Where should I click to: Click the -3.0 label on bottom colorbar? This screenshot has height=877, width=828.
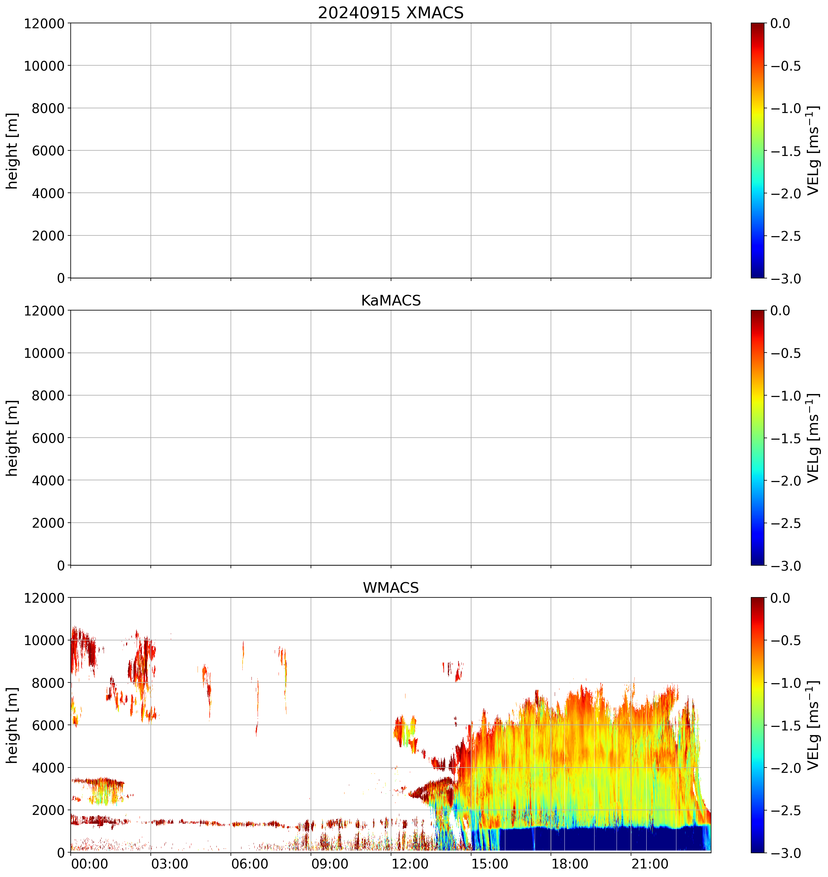786,853
